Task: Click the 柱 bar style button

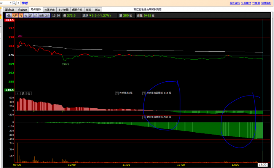Action: click(x=29, y=93)
